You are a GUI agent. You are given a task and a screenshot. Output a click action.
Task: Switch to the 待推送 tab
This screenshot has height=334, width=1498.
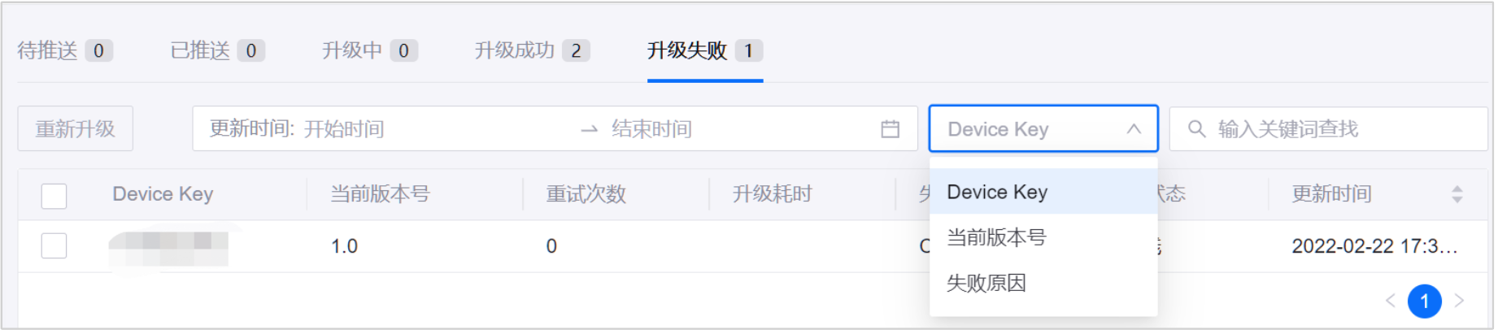(x=65, y=50)
